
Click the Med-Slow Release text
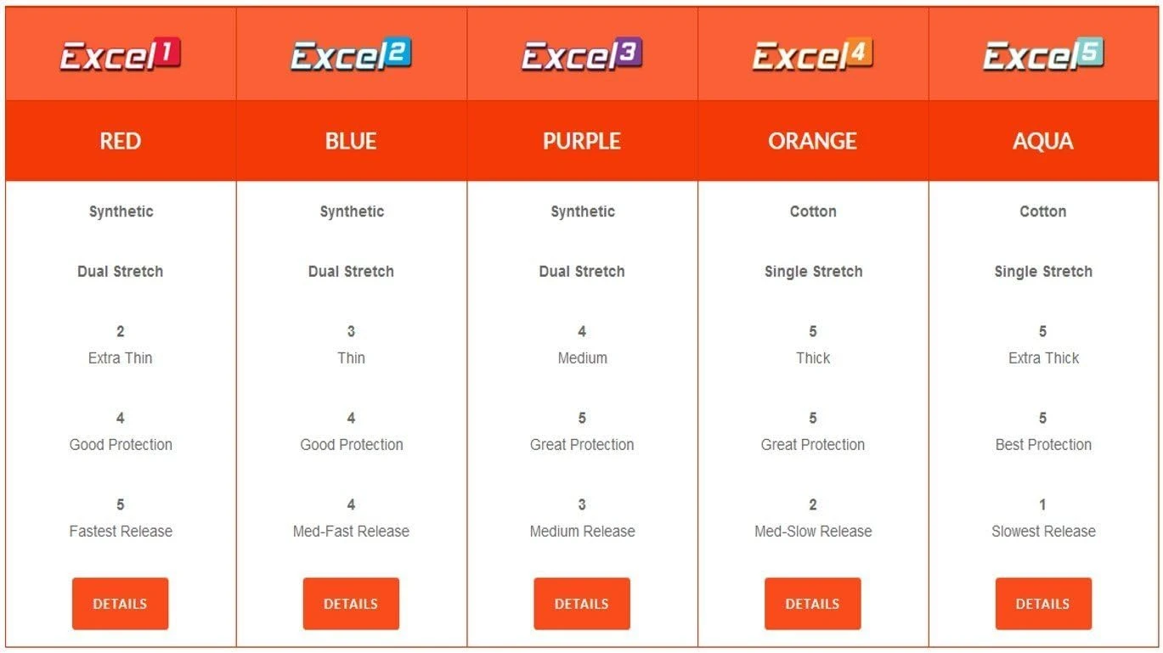(x=813, y=532)
